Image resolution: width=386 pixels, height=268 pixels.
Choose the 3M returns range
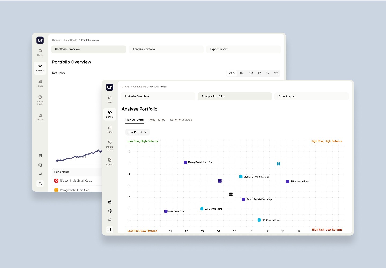[251, 73]
